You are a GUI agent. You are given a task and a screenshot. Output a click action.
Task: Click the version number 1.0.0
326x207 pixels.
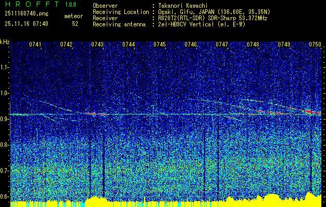[71, 5]
